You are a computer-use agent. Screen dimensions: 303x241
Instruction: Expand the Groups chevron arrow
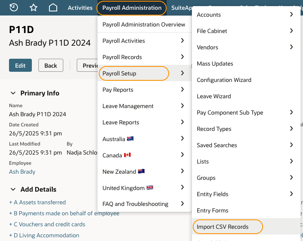292,177
